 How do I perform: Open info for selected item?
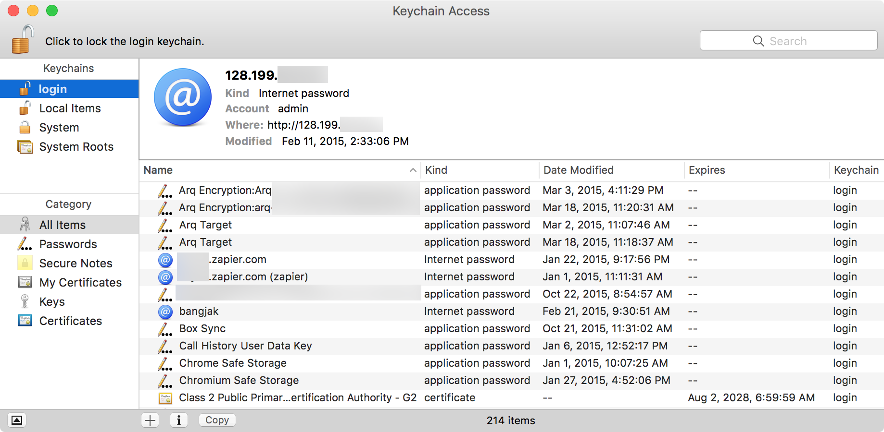tap(178, 420)
